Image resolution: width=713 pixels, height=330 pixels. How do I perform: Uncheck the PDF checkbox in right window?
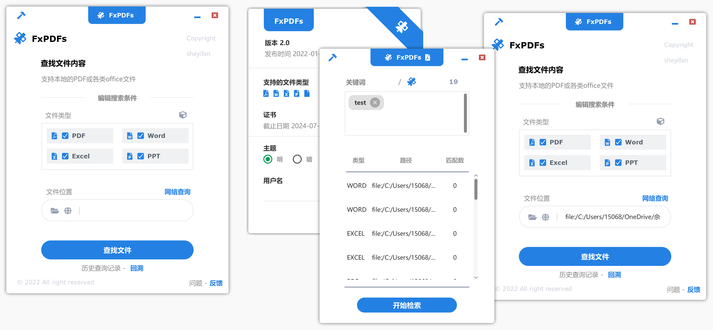tap(543, 142)
